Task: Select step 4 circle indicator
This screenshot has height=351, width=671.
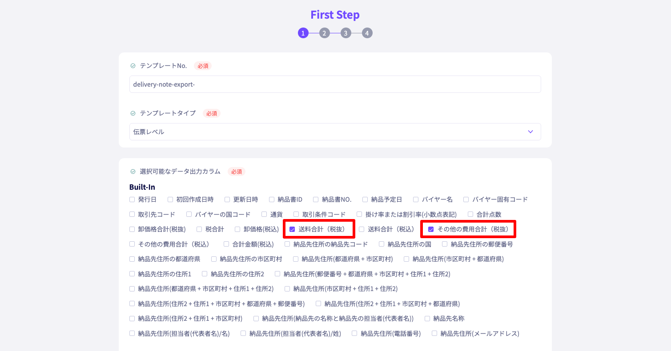Action: (367, 33)
